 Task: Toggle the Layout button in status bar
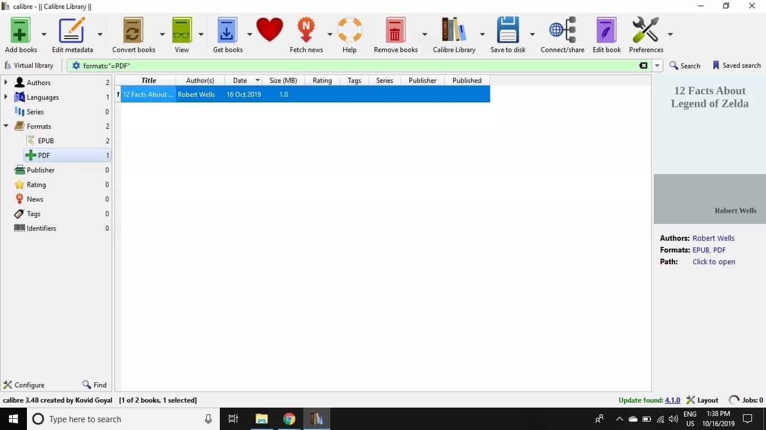(703, 400)
